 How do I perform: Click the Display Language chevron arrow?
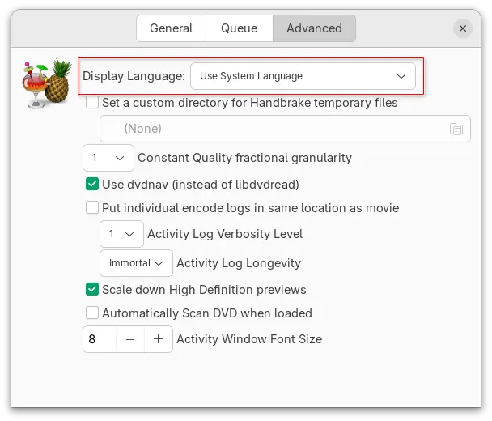coord(401,76)
